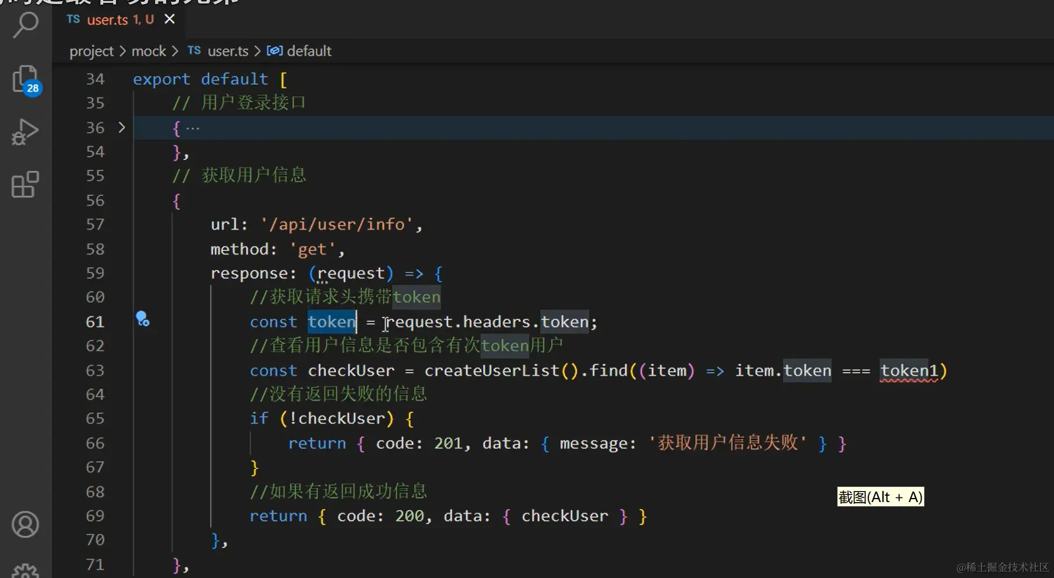Open the Extensions view
This screenshot has height=578, width=1054.
(26, 184)
